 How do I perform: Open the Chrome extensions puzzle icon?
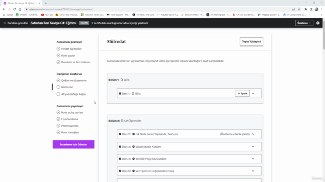(x=306, y=9)
